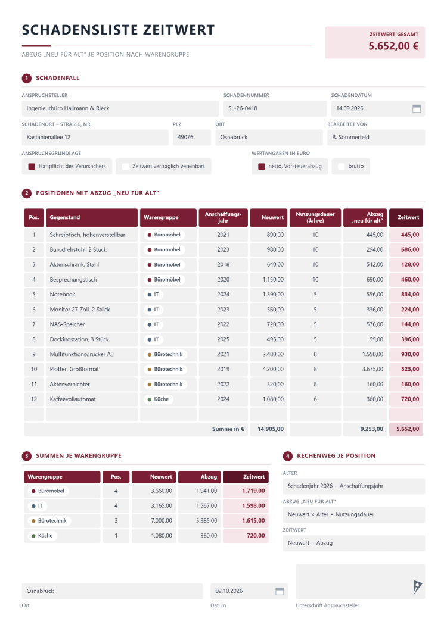447x631 pixels.
Task: Select Monitor 27 Zoll, 2 Stück
Action: (x=92, y=310)
